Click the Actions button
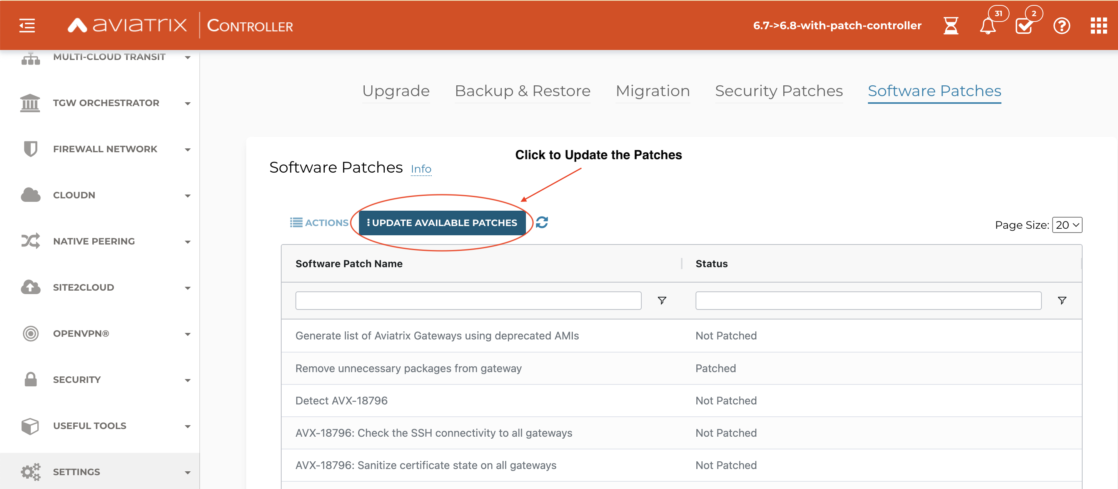The image size is (1118, 489). [x=319, y=223]
